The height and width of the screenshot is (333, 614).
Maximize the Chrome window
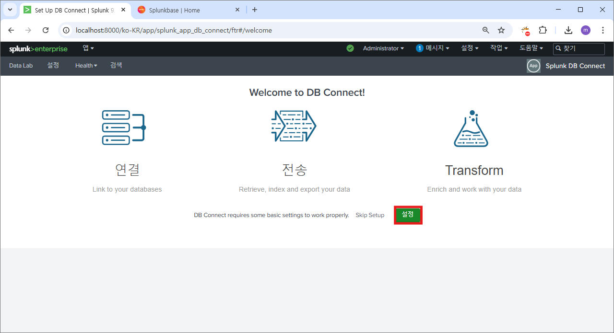pos(580,10)
